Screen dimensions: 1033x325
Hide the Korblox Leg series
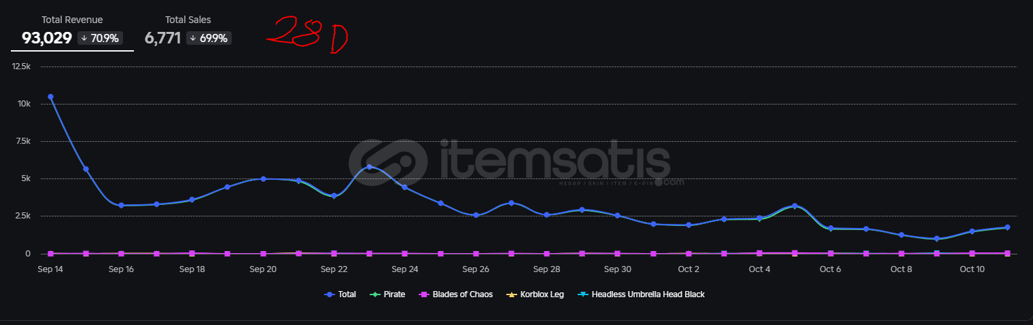(536, 294)
